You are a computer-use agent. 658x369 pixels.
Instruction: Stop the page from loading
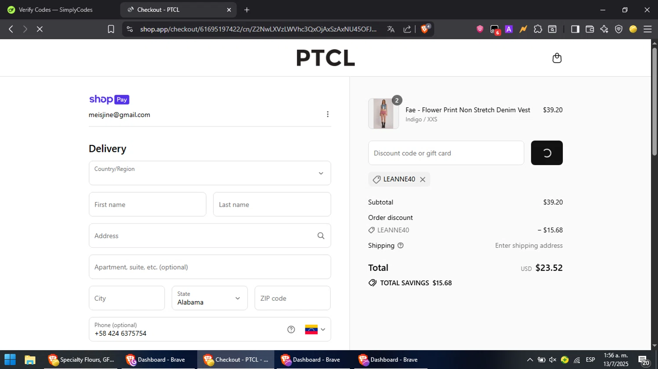point(39,29)
